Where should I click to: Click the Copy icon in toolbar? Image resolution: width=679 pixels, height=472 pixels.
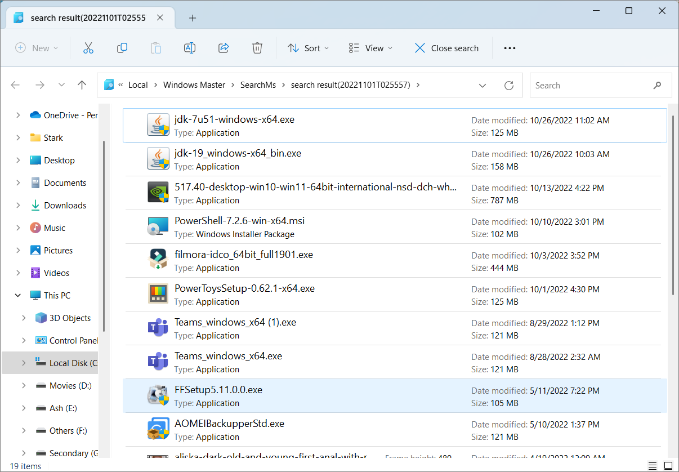(x=122, y=48)
